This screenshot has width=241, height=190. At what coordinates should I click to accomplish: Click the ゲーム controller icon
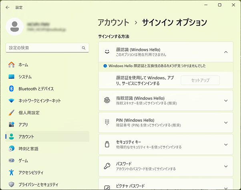12,160
